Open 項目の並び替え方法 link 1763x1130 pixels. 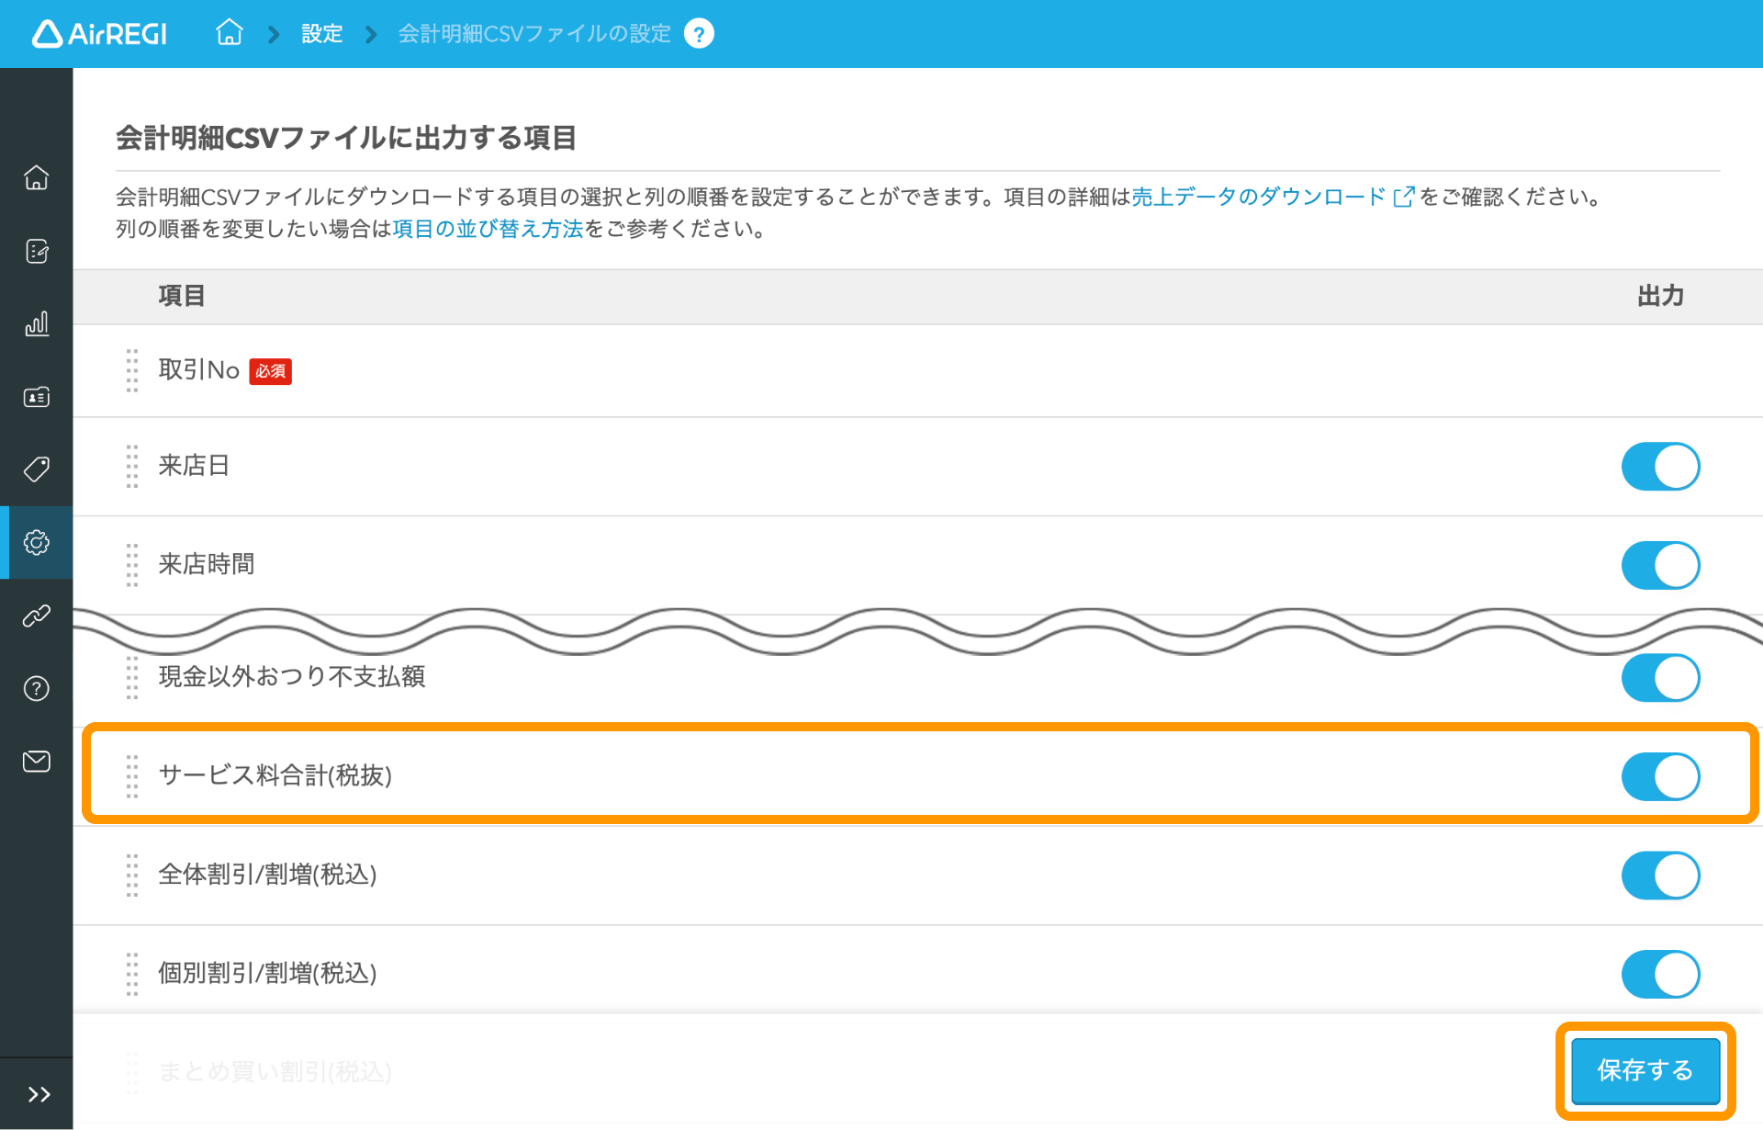[488, 229]
